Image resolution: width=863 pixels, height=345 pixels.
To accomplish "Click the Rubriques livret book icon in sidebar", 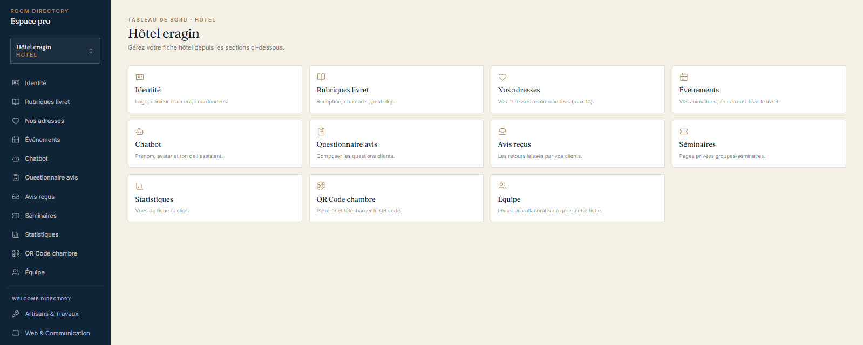I will (16, 102).
